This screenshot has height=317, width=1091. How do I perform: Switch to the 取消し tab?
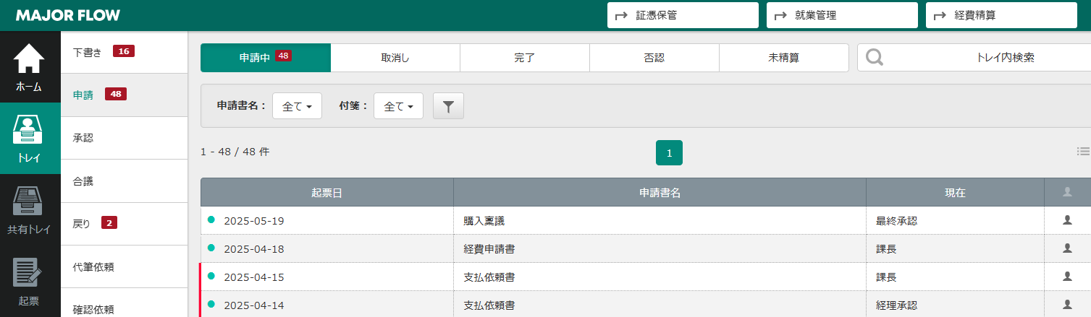[x=395, y=58]
